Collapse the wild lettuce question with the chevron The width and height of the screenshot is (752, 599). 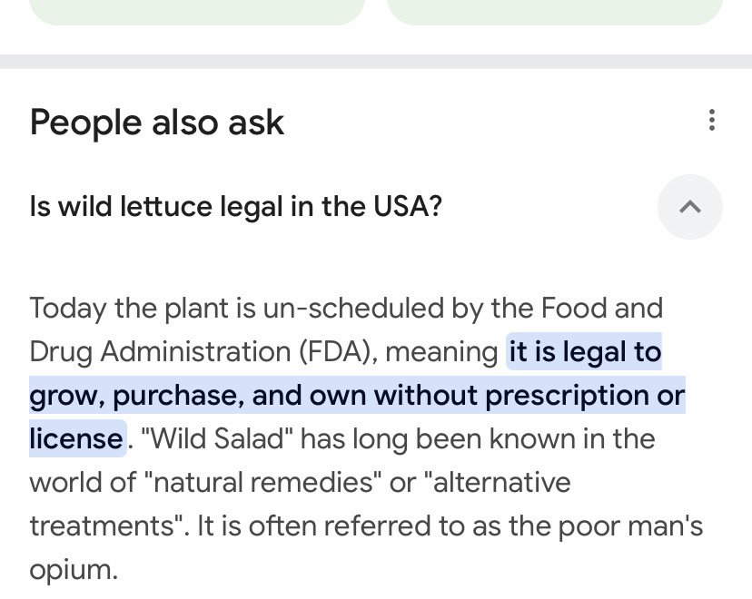click(x=690, y=207)
